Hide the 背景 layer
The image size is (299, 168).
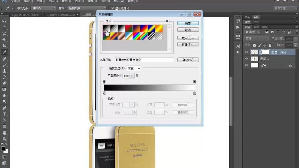(246, 65)
